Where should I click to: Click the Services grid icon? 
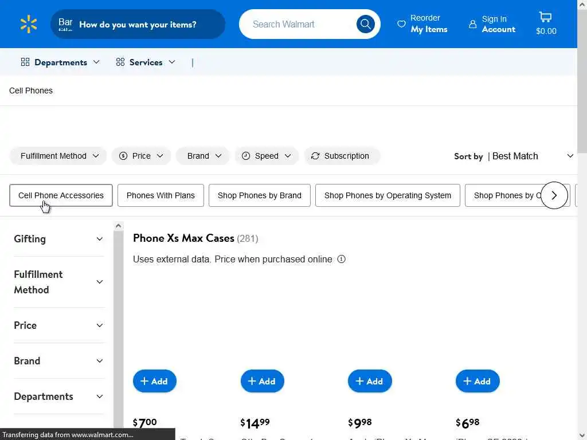point(120,62)
